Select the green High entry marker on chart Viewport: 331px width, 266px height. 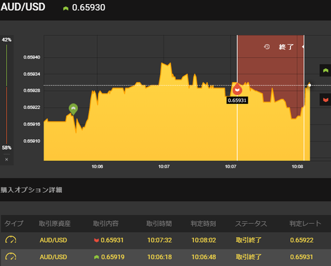[x=73, y=109]
